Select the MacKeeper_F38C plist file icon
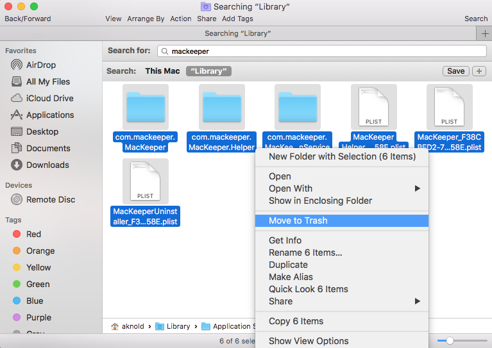 449,107
